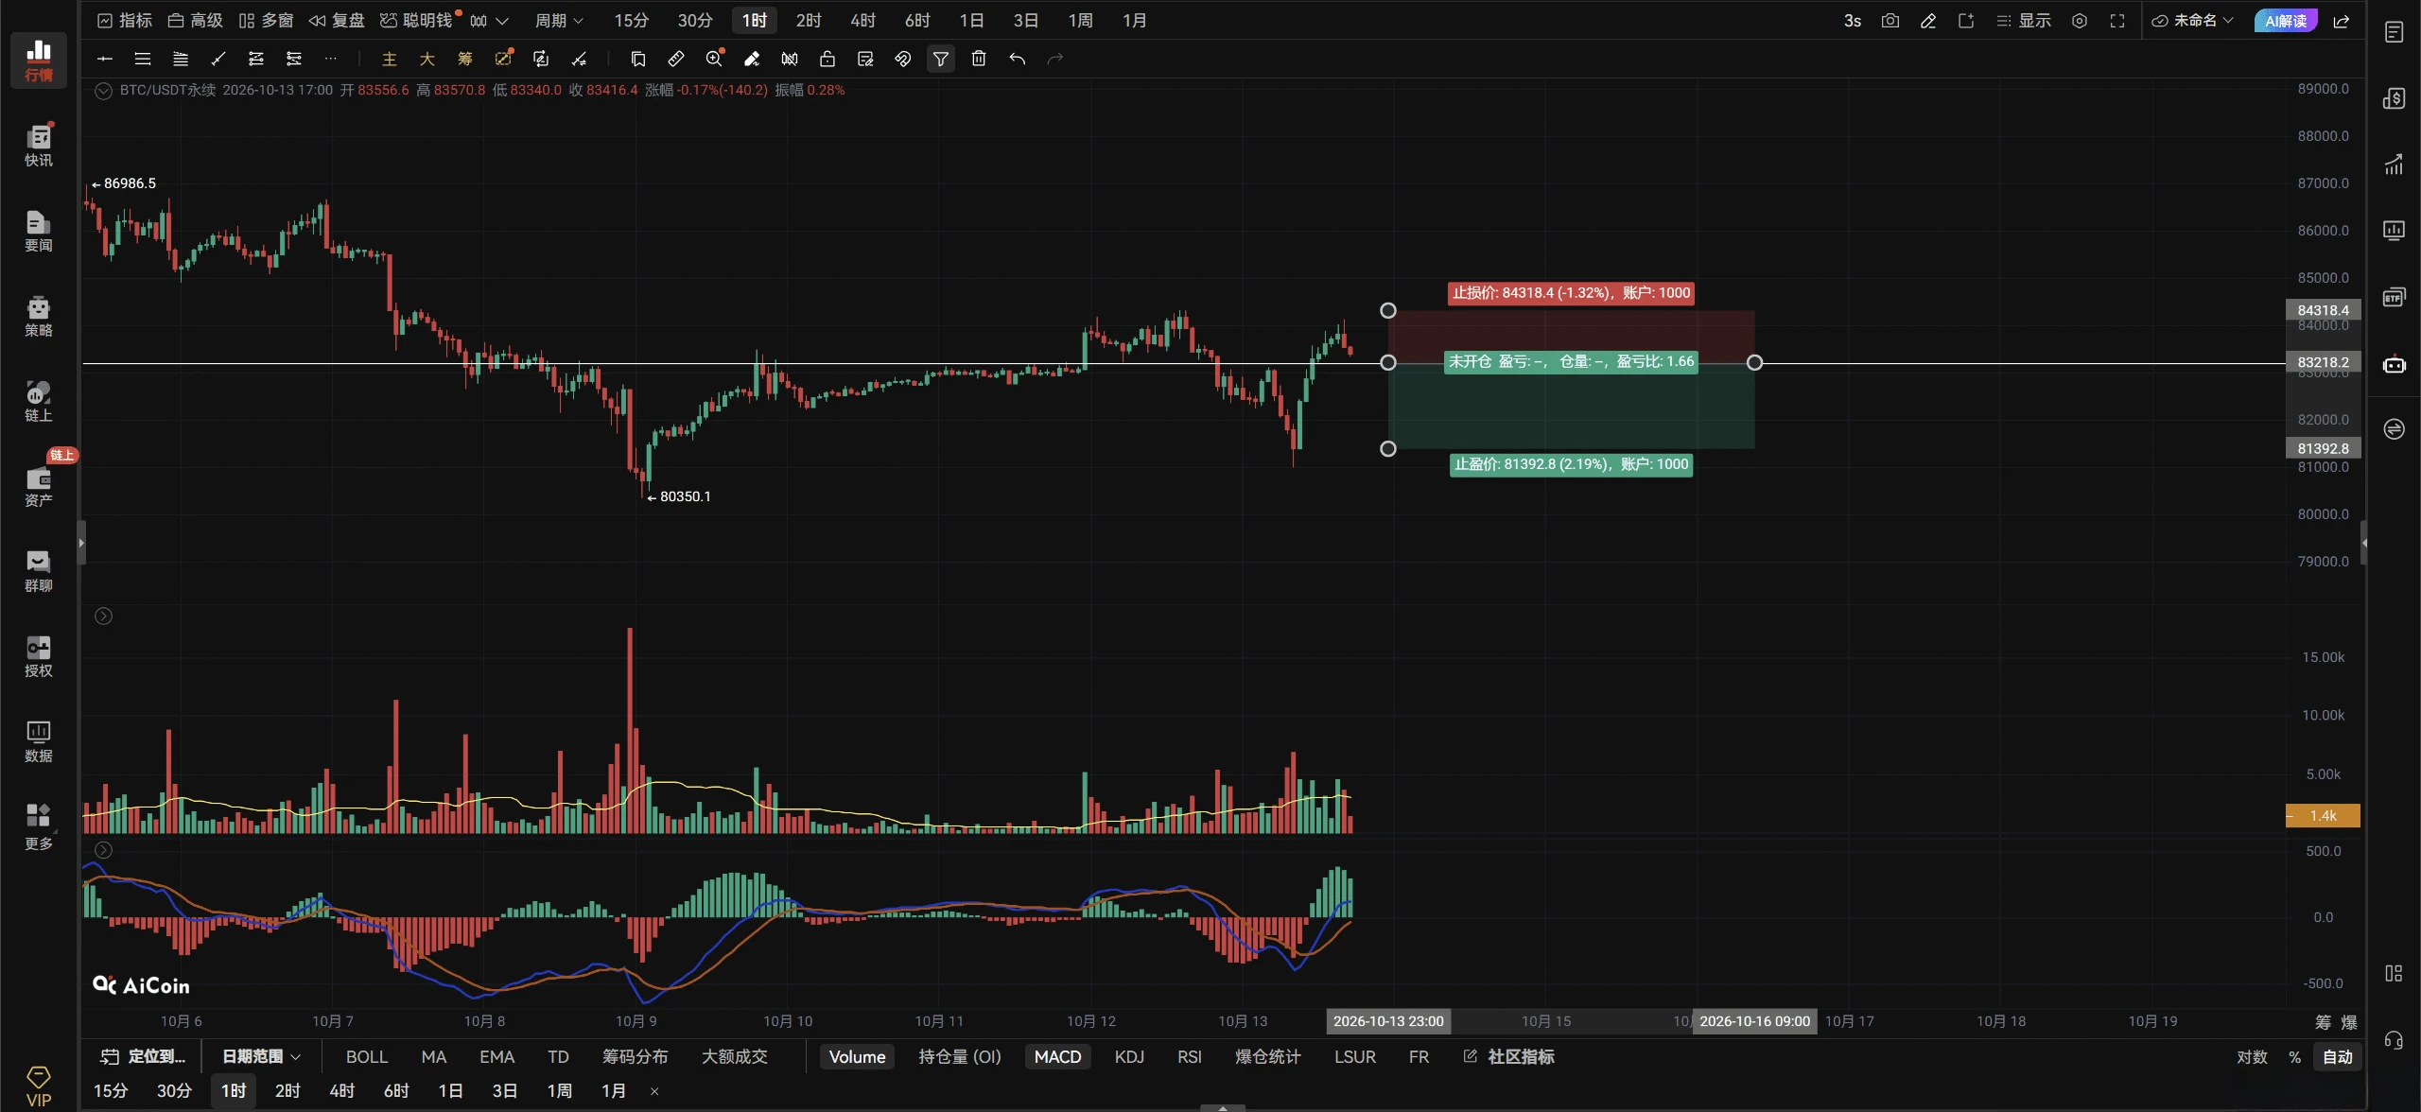Expand the chart type dropdown arrow

[502, 21]
